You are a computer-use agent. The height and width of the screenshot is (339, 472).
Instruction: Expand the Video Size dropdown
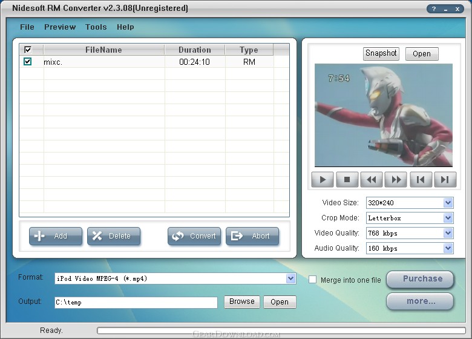point(448,203)
